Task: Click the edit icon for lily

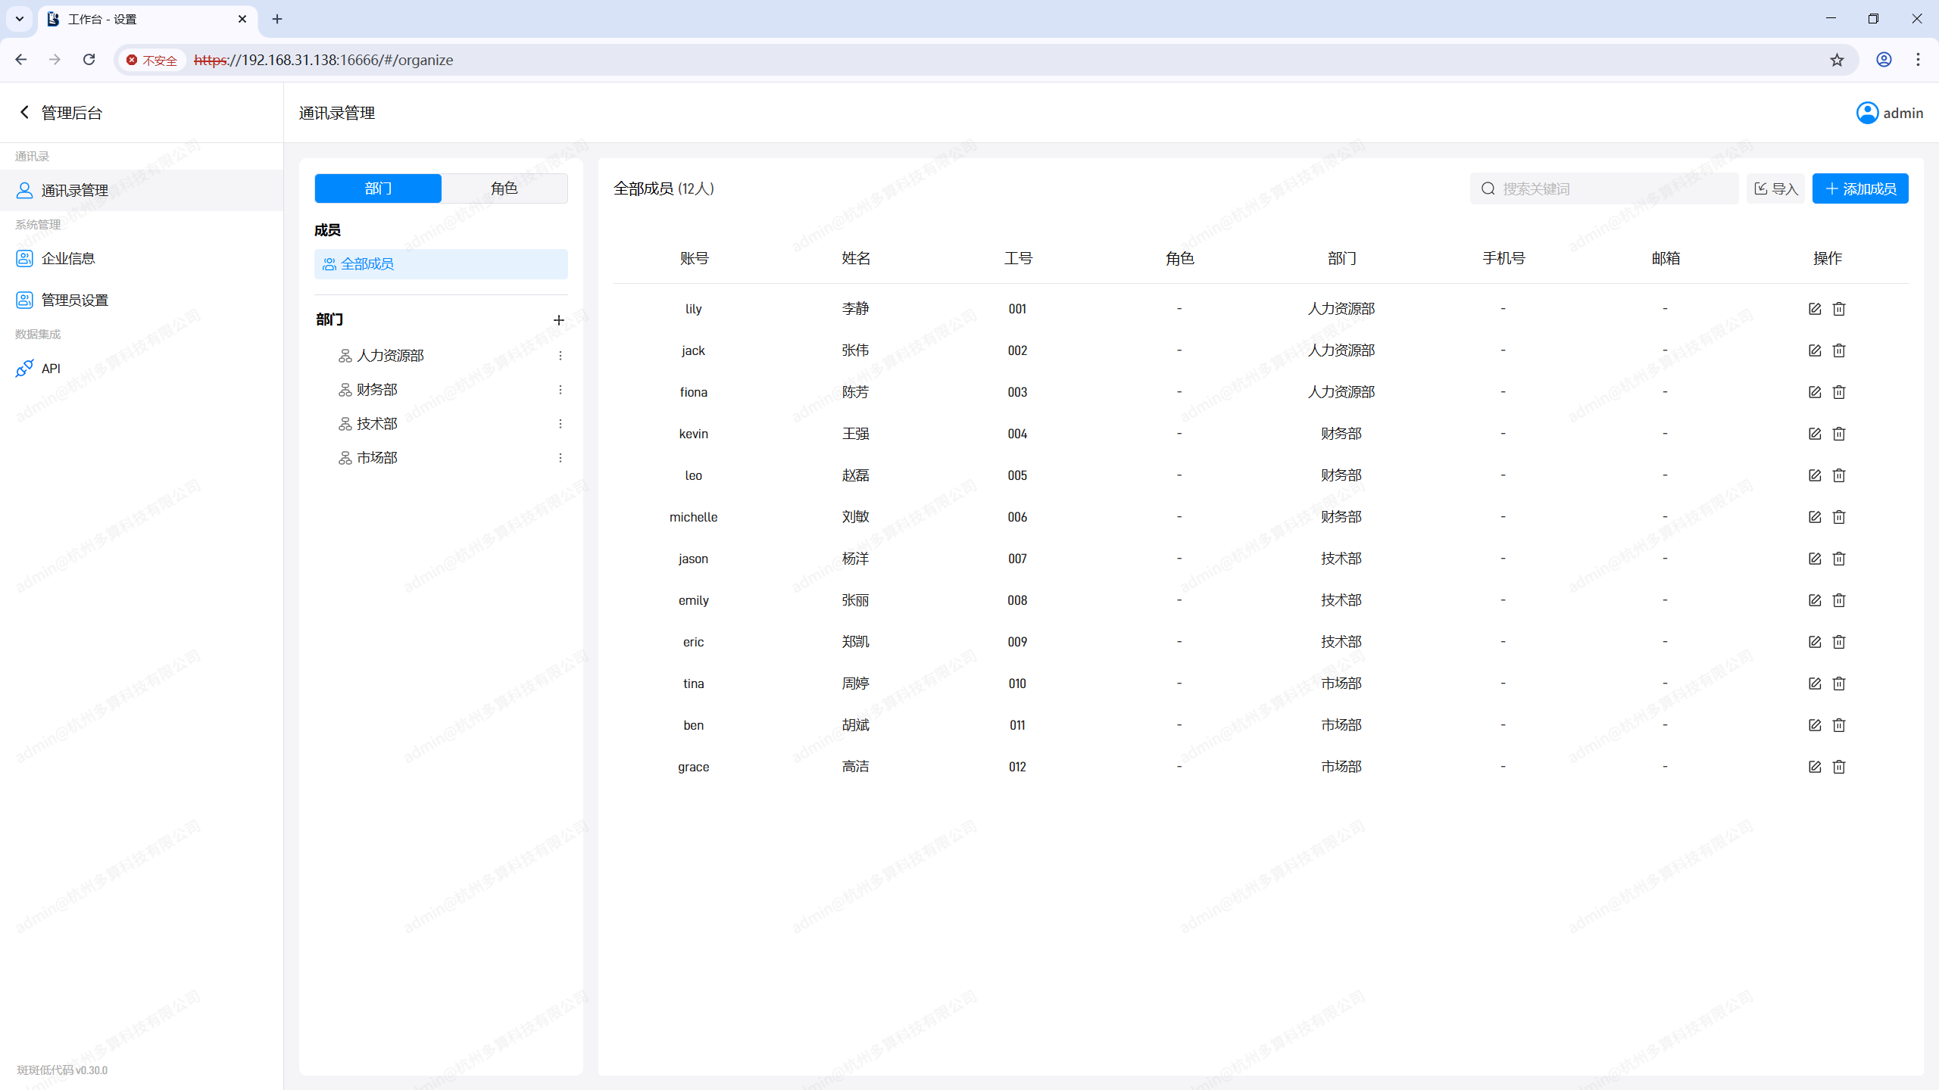Action: (1814, 309)
